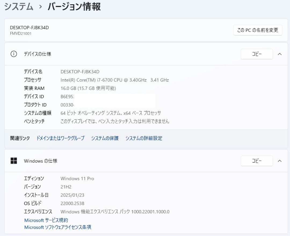Select the バージョン value 21H2

(66, 187)
